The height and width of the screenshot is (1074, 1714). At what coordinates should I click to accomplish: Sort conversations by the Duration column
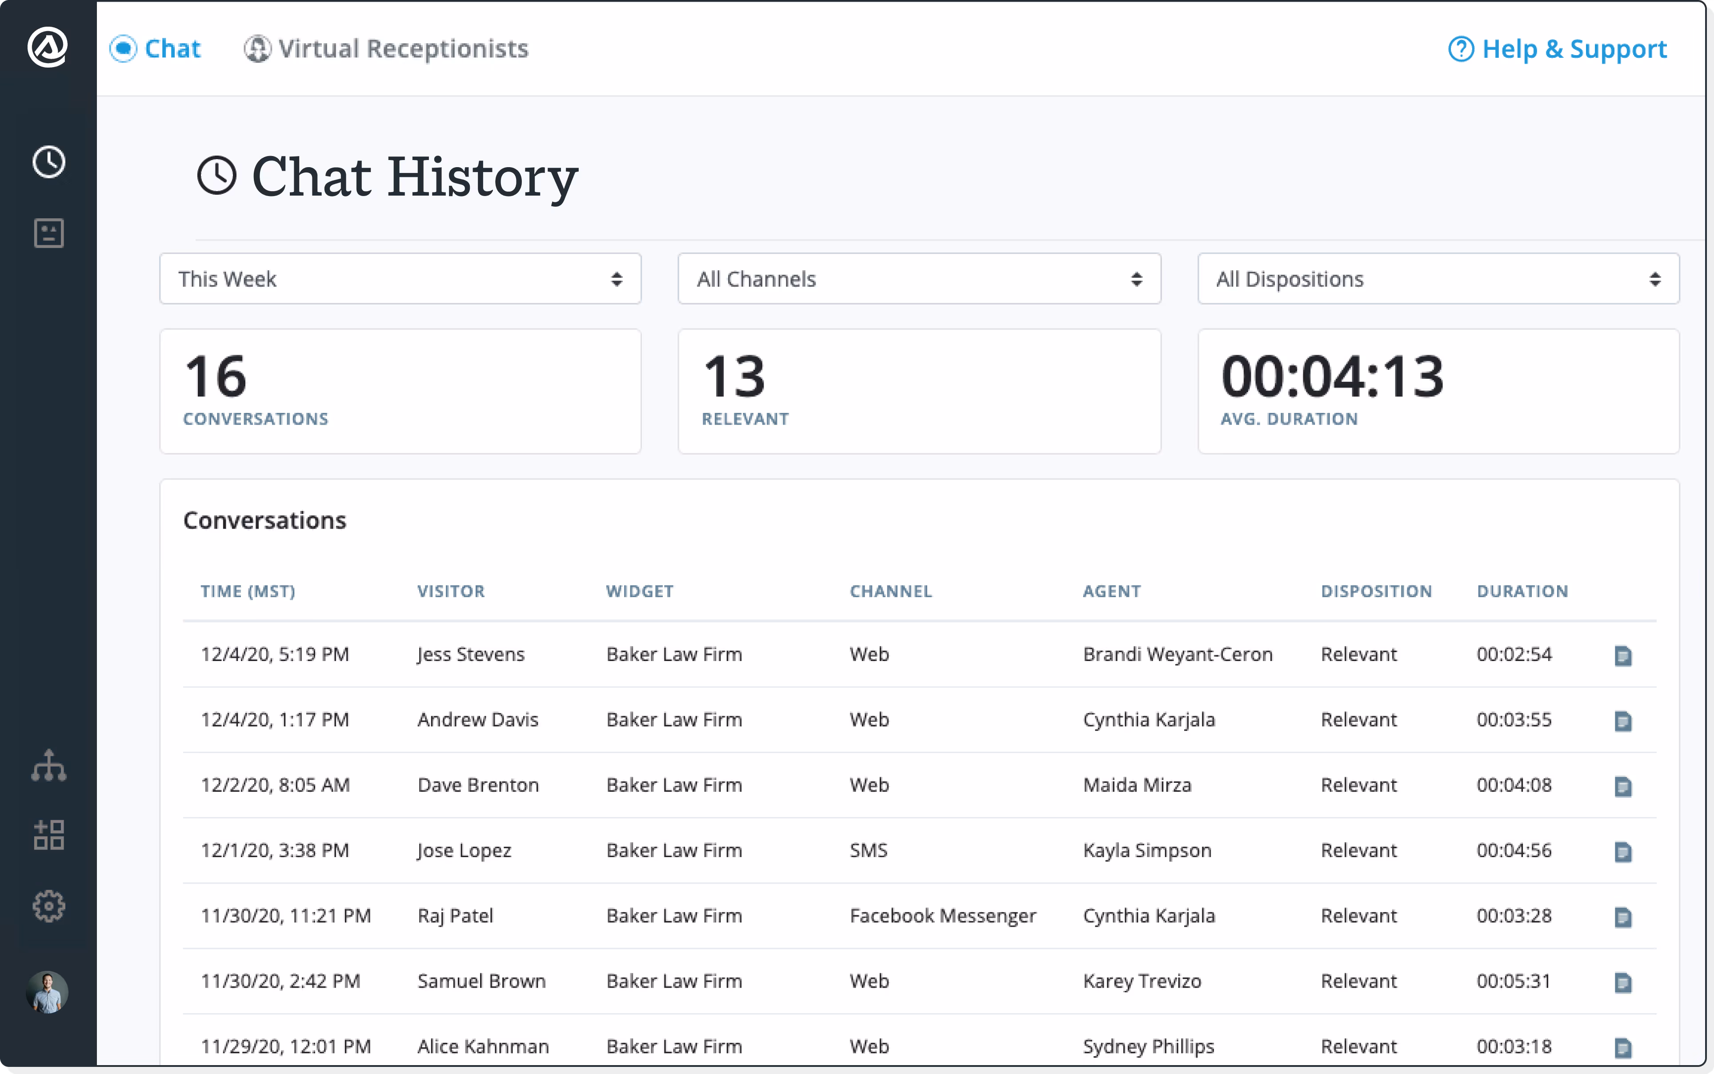1523,591
